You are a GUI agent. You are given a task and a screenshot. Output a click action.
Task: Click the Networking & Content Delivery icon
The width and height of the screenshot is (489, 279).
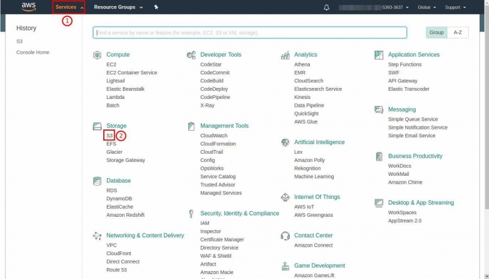click(97, 236)
